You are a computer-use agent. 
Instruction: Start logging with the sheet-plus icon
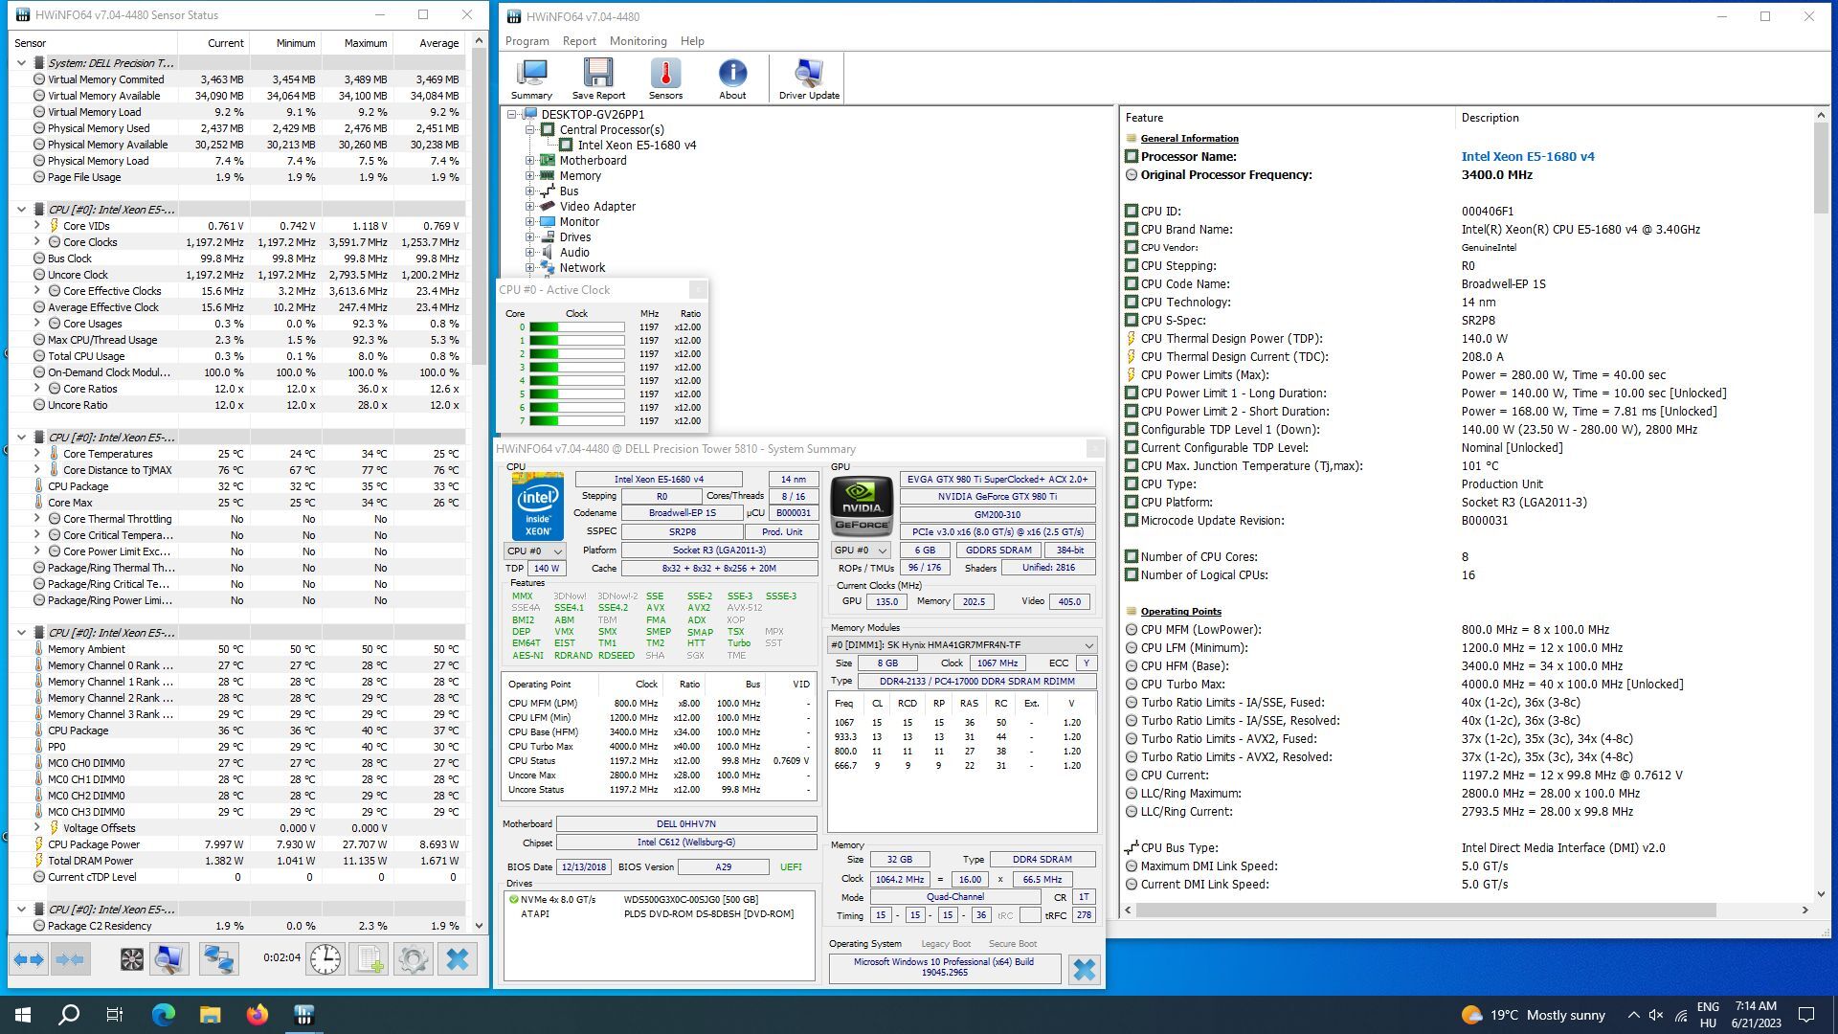tap(370, 959)
